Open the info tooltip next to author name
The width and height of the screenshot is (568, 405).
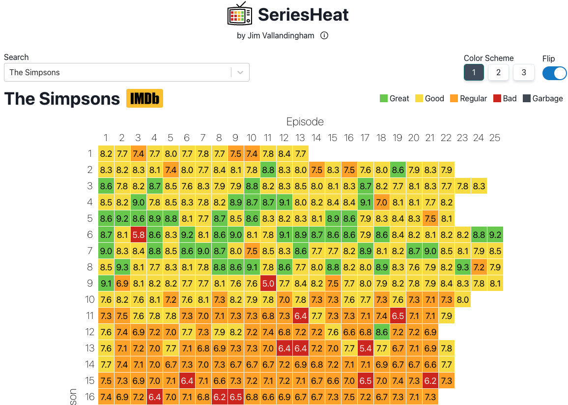point(324,35)
